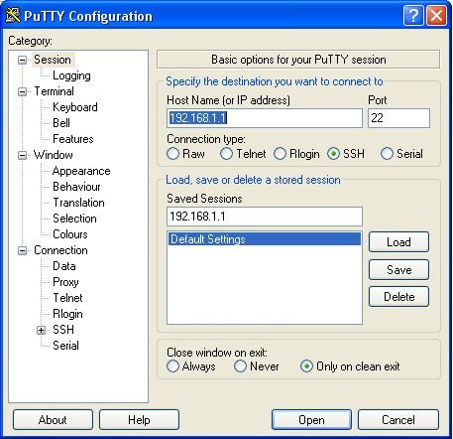Click the Host Name input field

(x=265, y=118)
